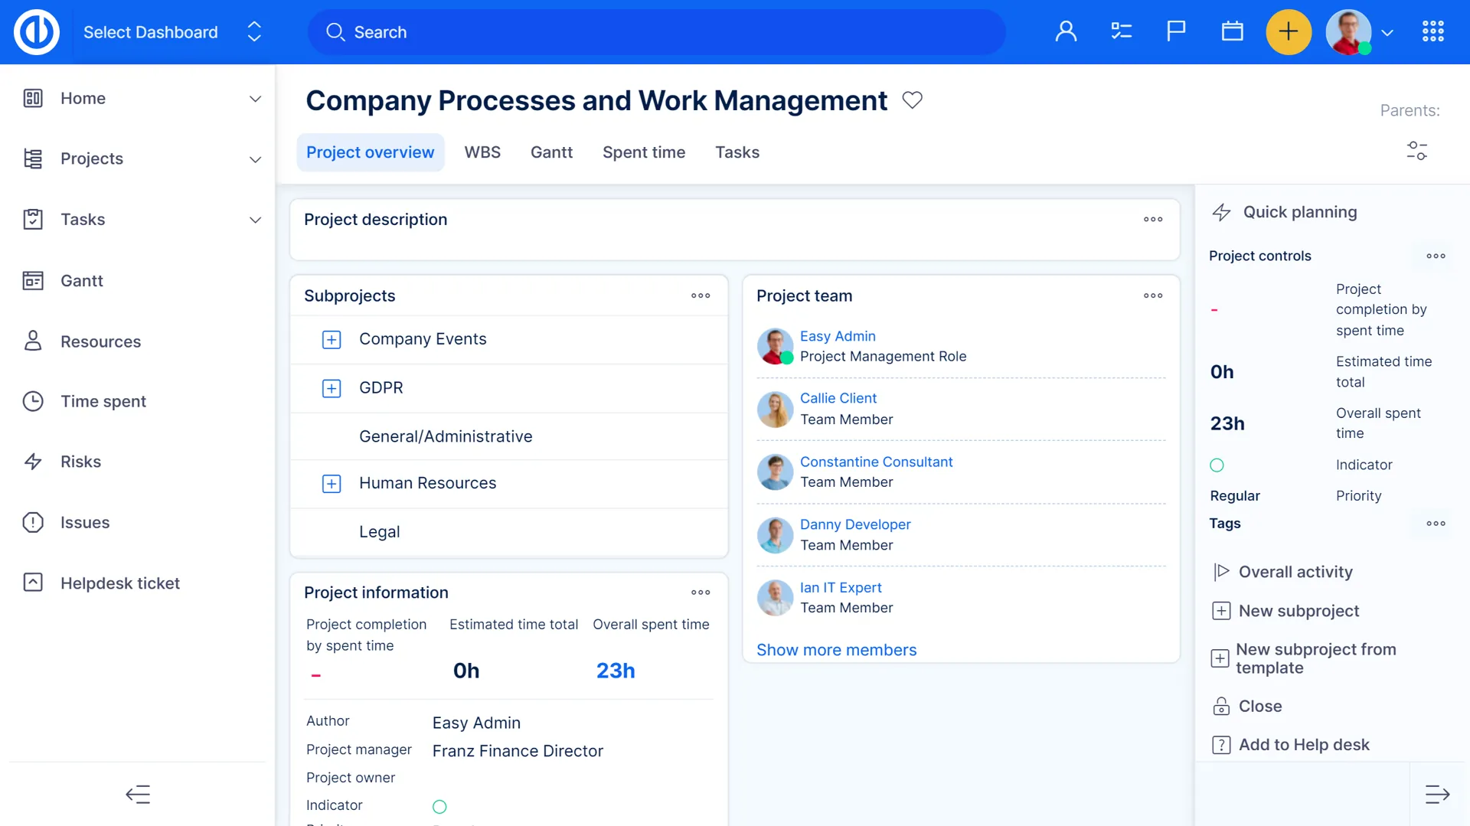Open page settings sliders icon
Image resolution: width=1470 pixels, height=826 pixels.
click(x=1416, y=151)
